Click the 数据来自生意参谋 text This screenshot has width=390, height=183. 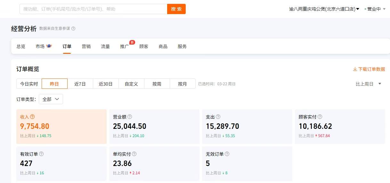pos(54,29)
